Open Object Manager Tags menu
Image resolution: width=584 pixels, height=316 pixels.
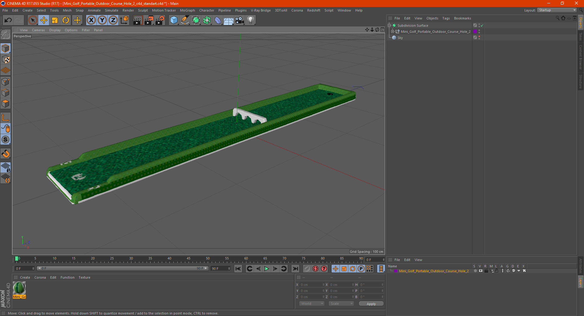coord(446,18)
